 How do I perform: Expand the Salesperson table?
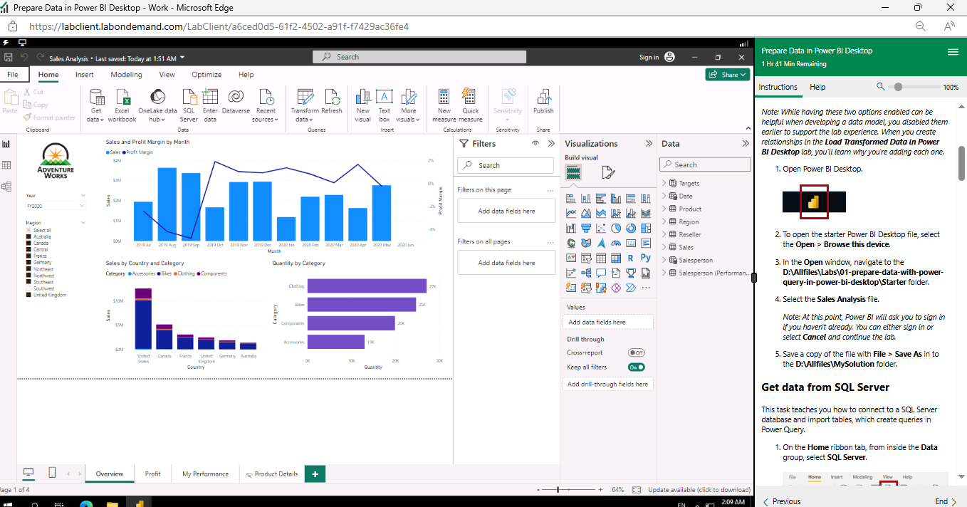(664, 260)
